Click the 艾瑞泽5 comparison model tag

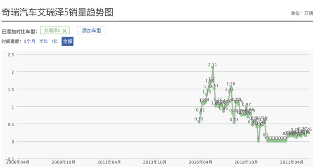click(55, 31)
